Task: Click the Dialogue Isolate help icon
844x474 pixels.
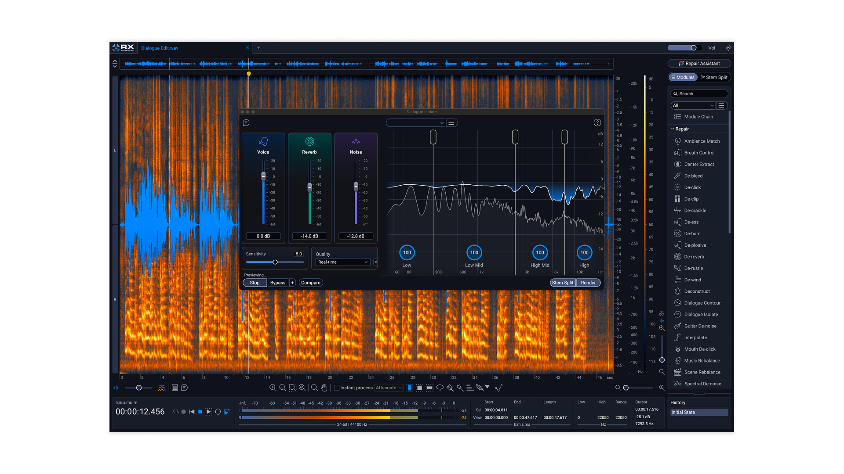Action: (597, 123)
